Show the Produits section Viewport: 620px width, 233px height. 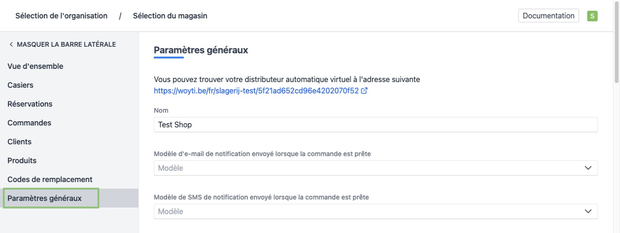tap(22, 160)
